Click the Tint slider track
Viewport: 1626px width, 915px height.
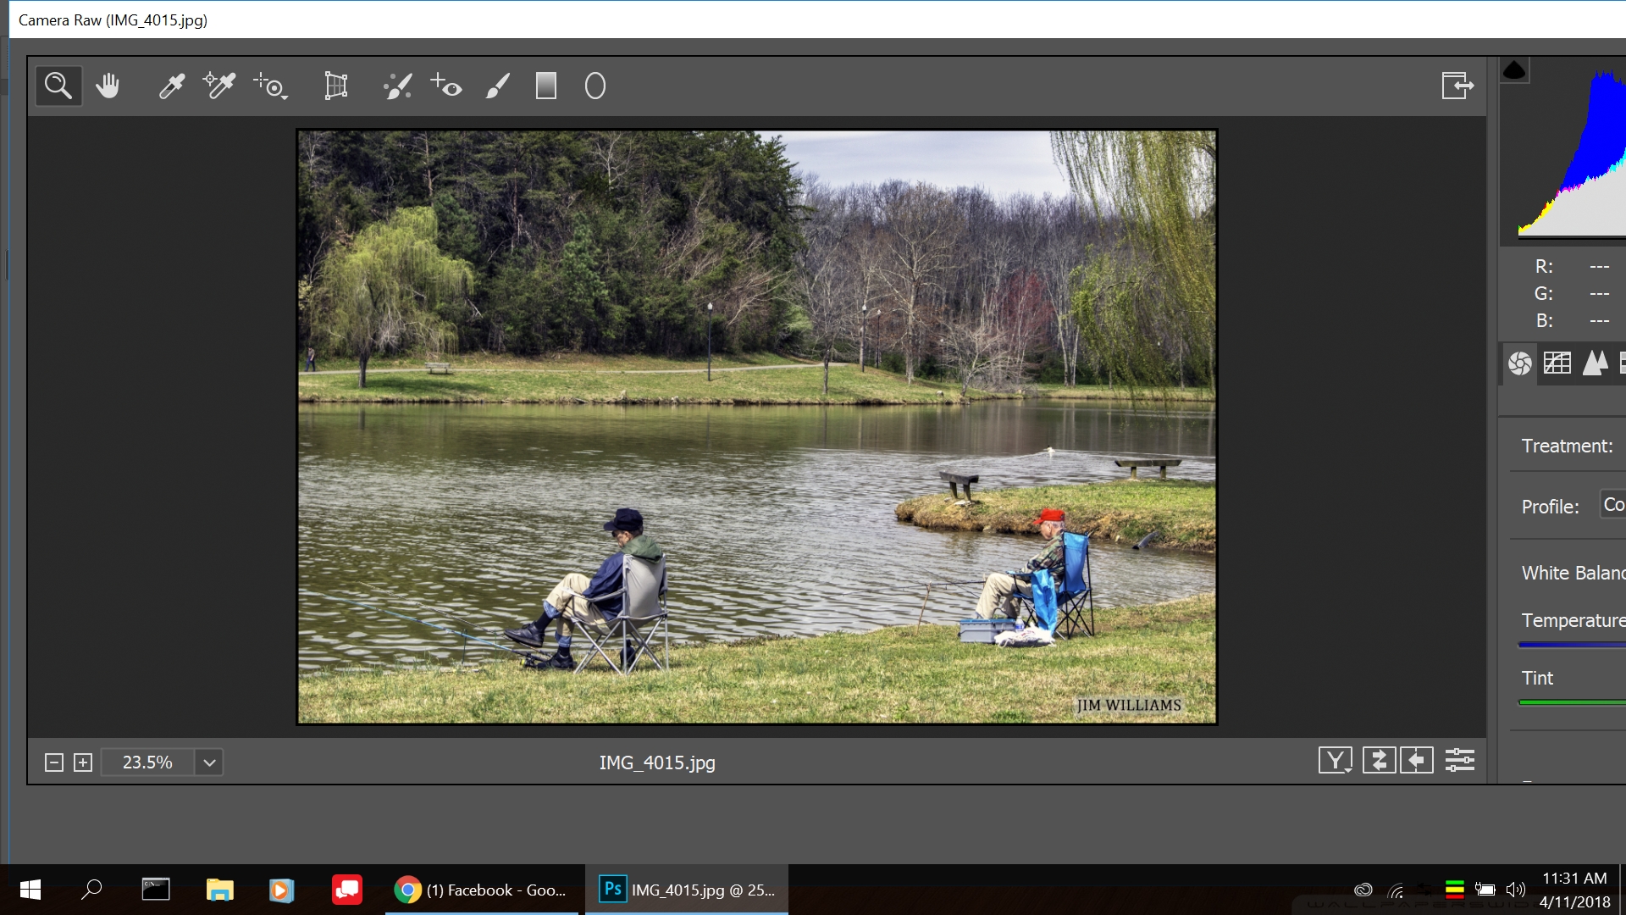click(1572, 702)
